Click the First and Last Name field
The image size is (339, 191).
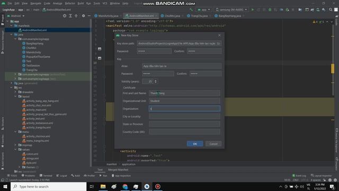click(x=184, y=93)
